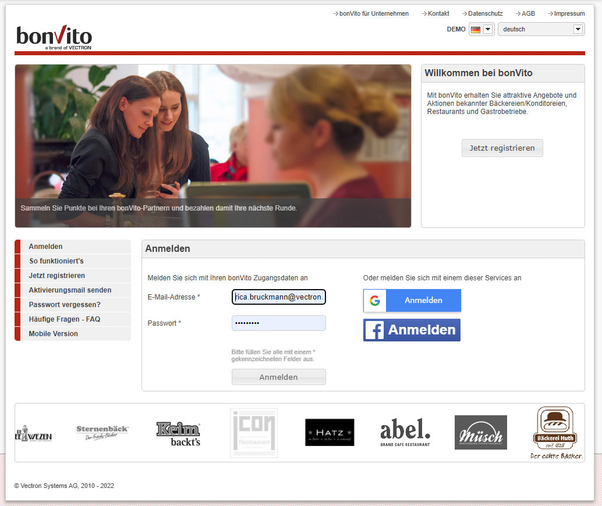Image resolution: width=602 pixels, height=506 pixels.
Task: Select Jetzt registrieren in sidebar menu
Action: pos(73,276)
